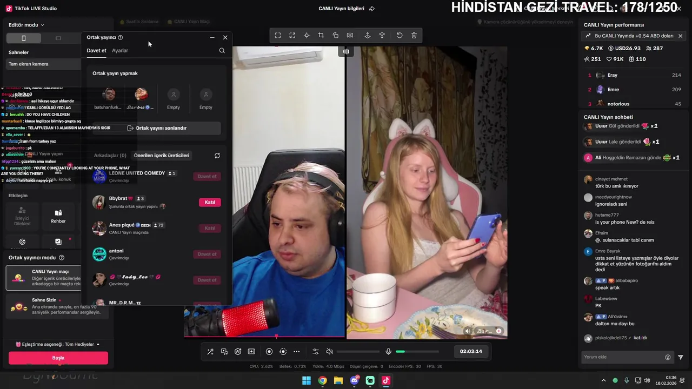Click the rotate/reset icon in canvas toolbar
Screen dimensions: 692x389
pyautogui.click(x=400, y=35)
